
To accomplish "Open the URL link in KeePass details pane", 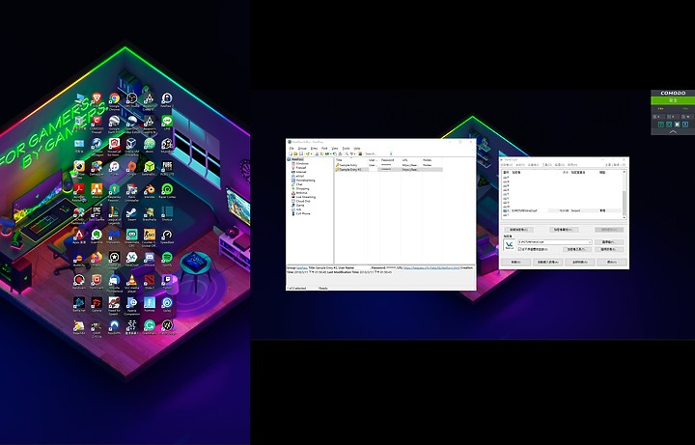I will click(x=431, y=267).
